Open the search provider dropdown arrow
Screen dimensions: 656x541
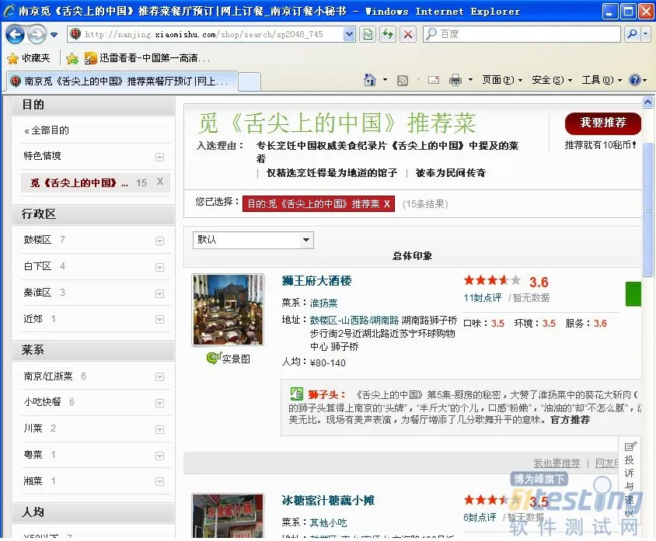646,34
